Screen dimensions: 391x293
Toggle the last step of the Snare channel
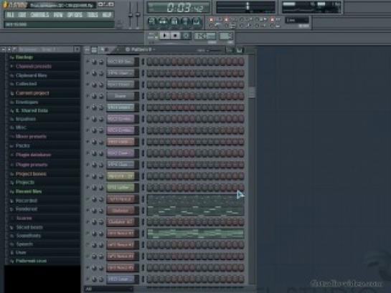[241, 96]
